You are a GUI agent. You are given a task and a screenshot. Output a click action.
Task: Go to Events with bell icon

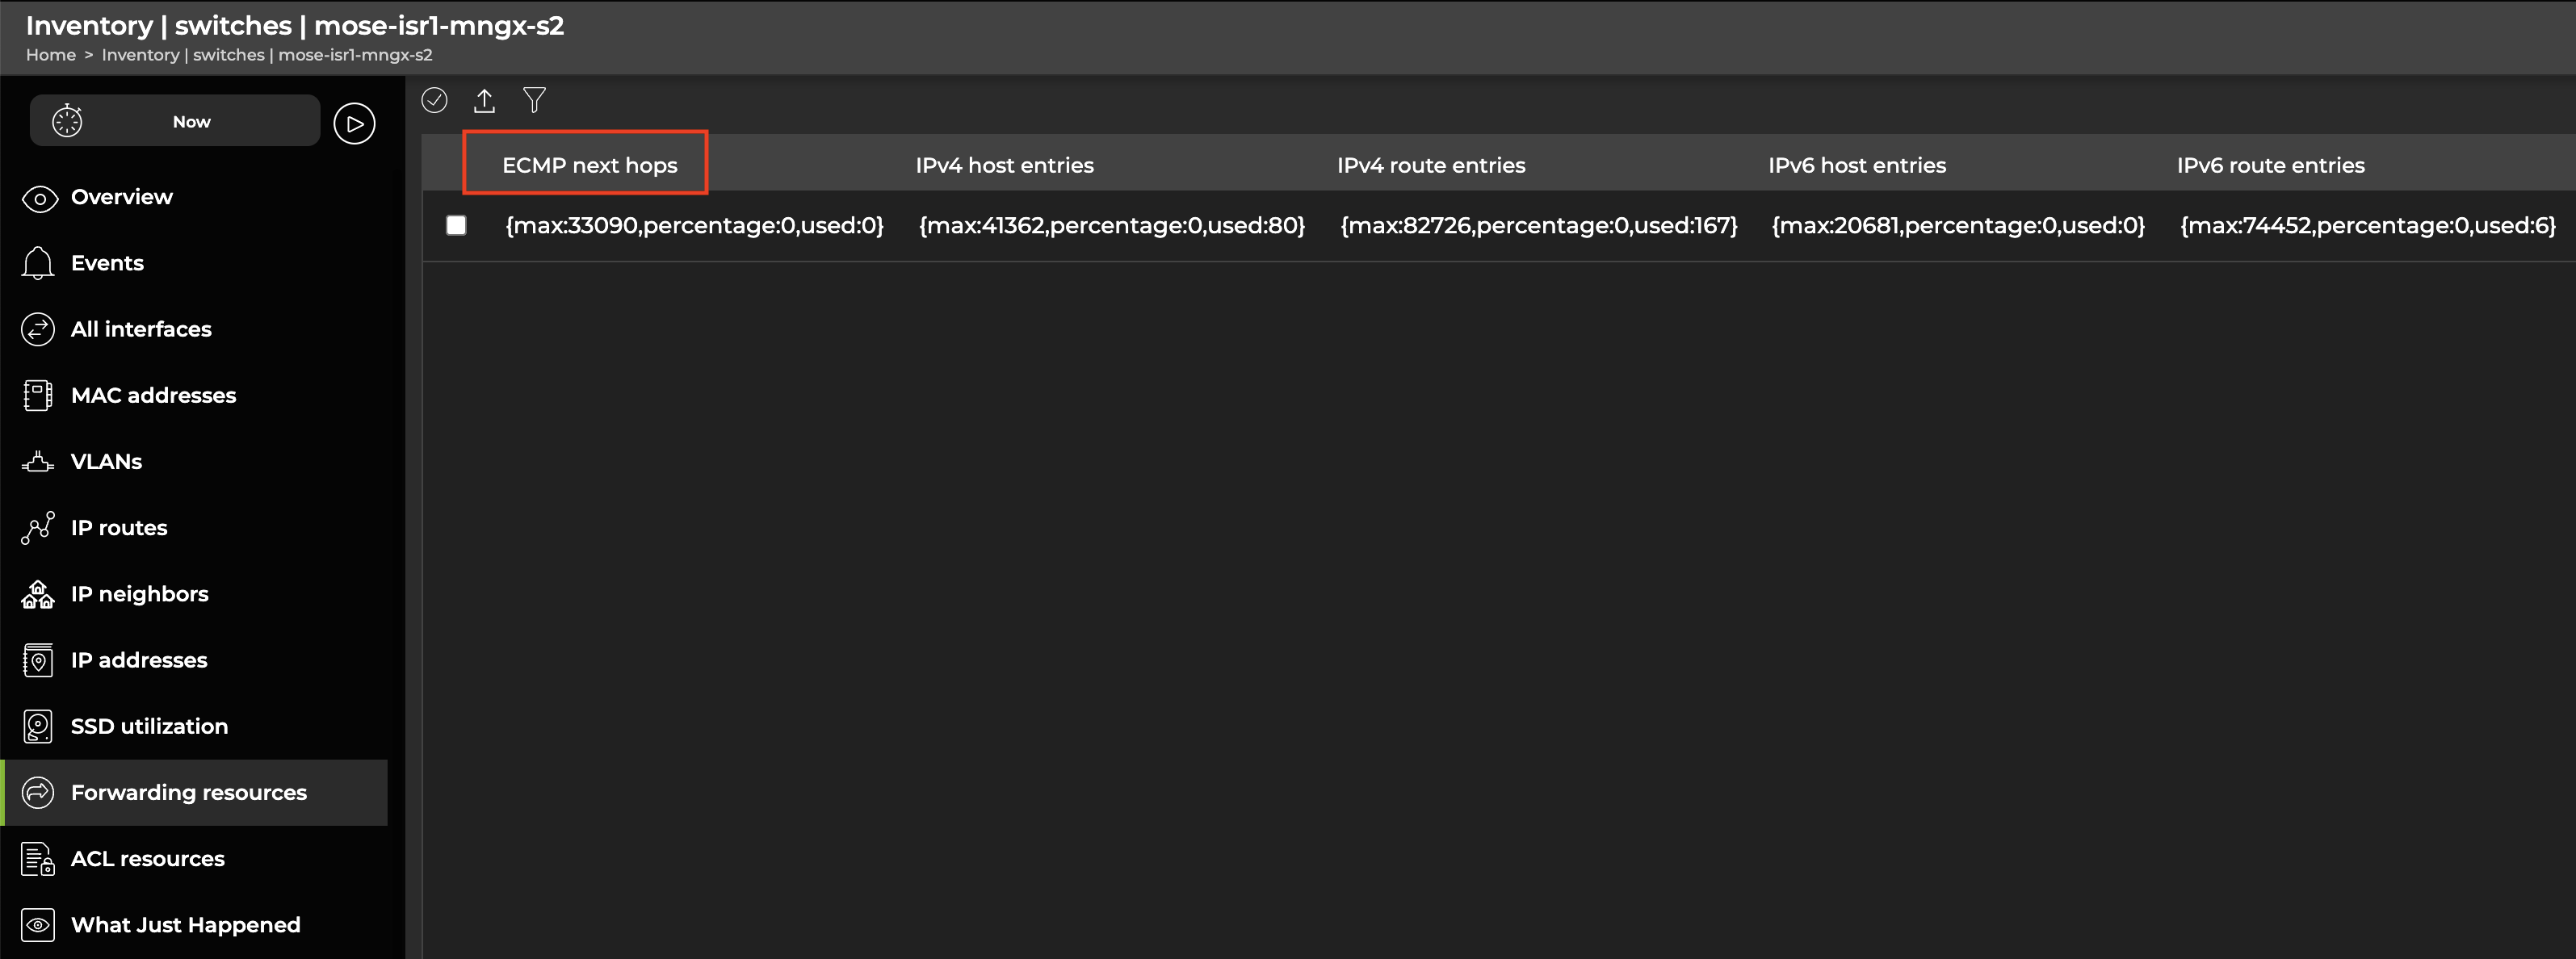107,263
